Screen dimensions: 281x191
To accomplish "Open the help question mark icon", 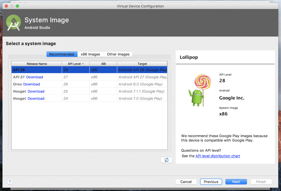I will pyautogui.click(x=10, y=182).
